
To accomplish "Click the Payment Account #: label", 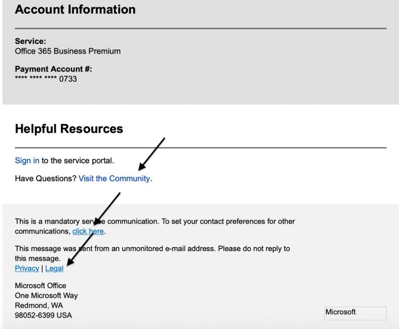I will pyautogui.click(x=53, y=69).
